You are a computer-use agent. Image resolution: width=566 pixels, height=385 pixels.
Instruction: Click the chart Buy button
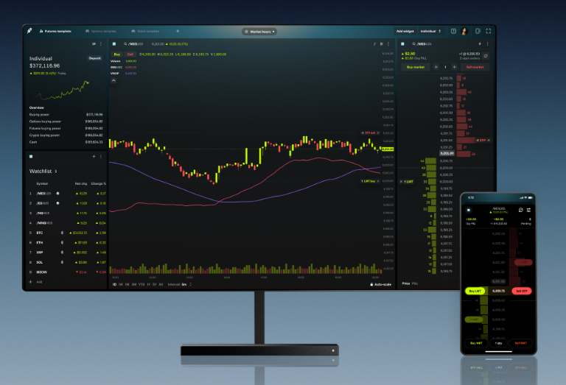coord(117,54)
